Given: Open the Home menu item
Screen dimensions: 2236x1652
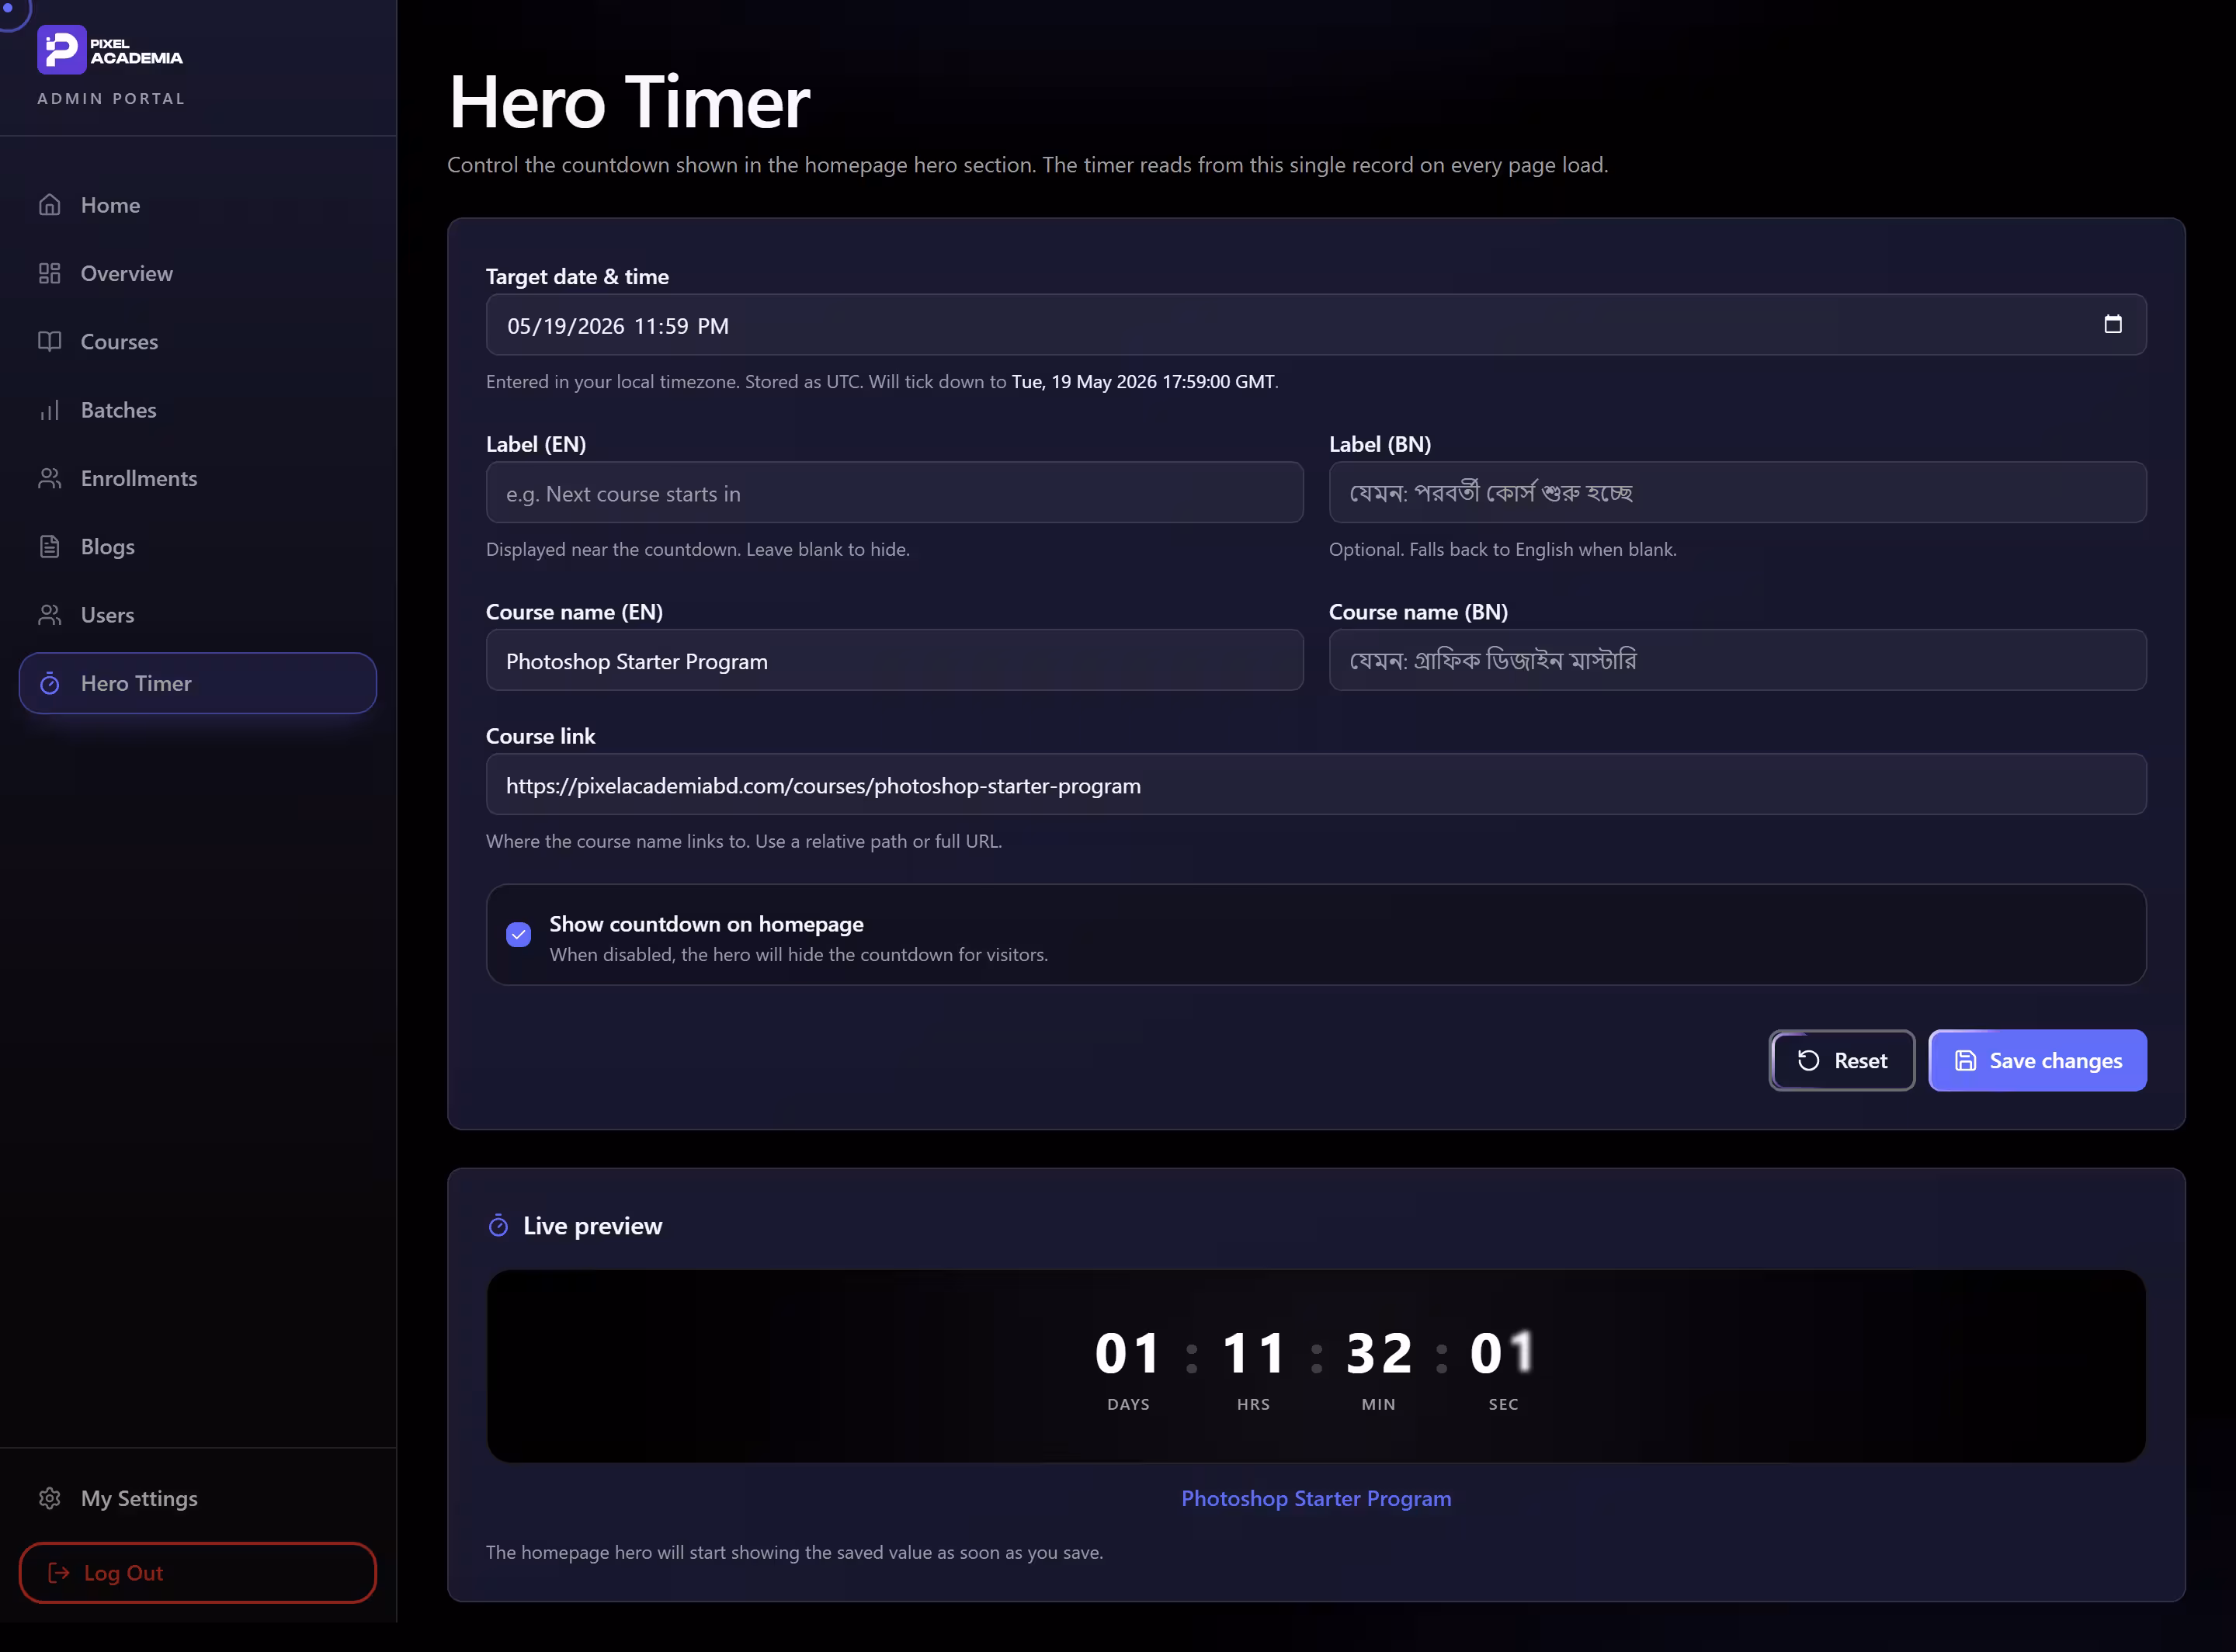Looking at the screenshot, I should pos(198,205).
